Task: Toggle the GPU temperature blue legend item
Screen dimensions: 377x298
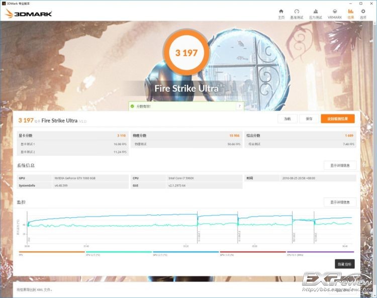Action: click(x=186, y=253)
